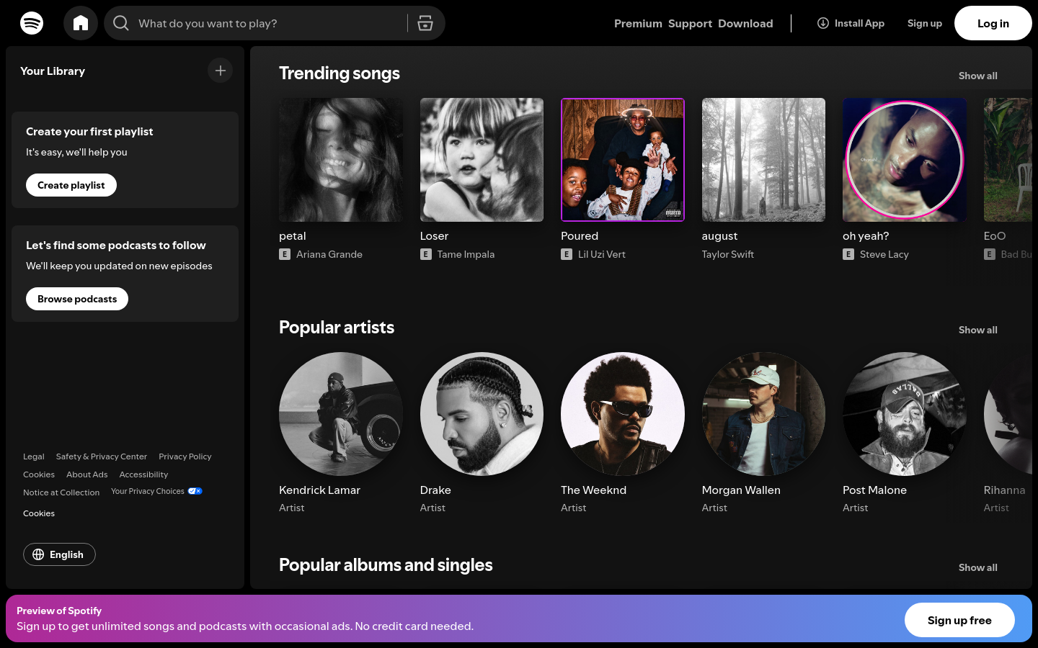Open Drake artist photo

(x=482, y=414)
